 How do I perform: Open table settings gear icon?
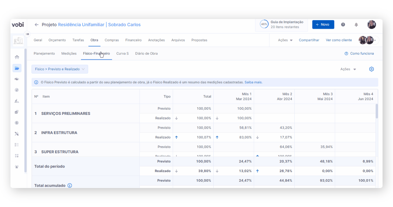[x=371, y=69]
